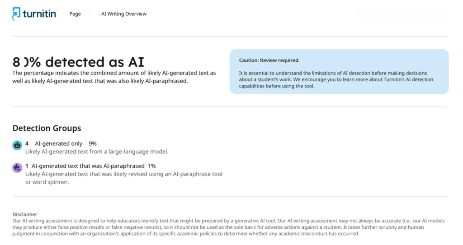The width and height of the screenshot is (463, 245).
Task: Click the "Caution: Review required." title
Action: coord(269,60)
